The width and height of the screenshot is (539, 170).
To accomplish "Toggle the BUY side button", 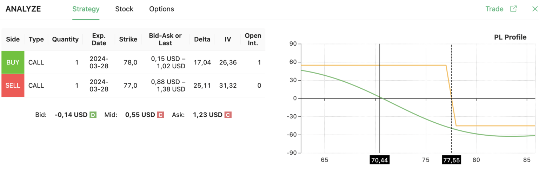I will click(x=13, y=62).
